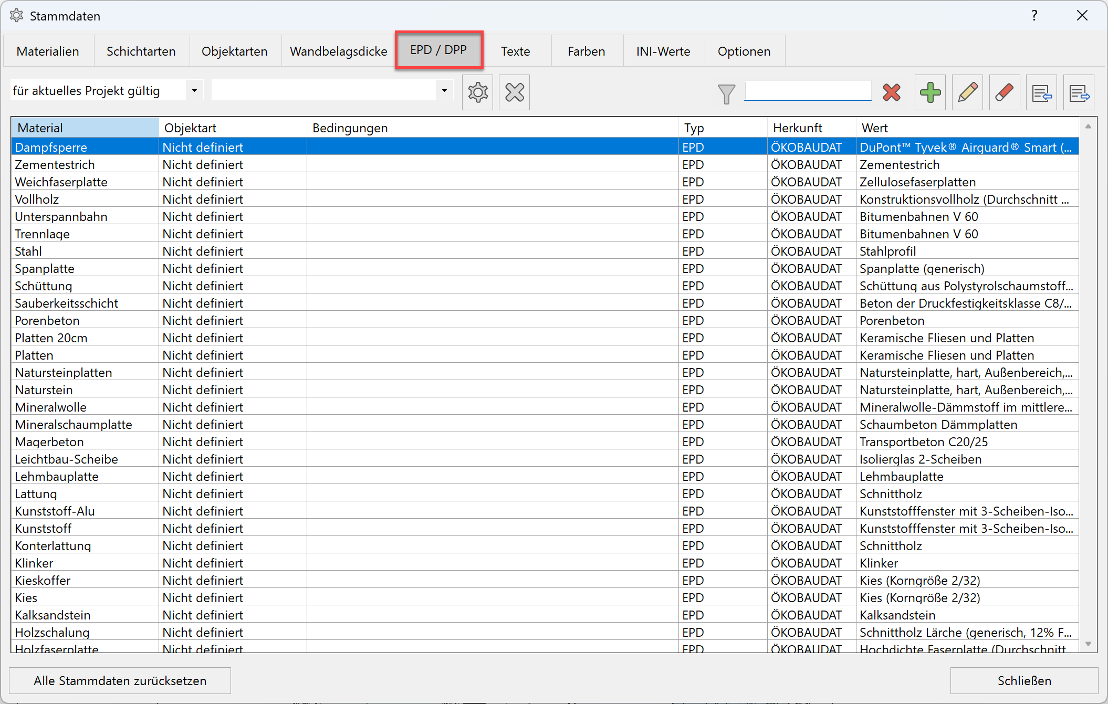Screen dimensions: 1108x704
Task: Click the Stammdaten gear title icon
Action: (16, 16)
